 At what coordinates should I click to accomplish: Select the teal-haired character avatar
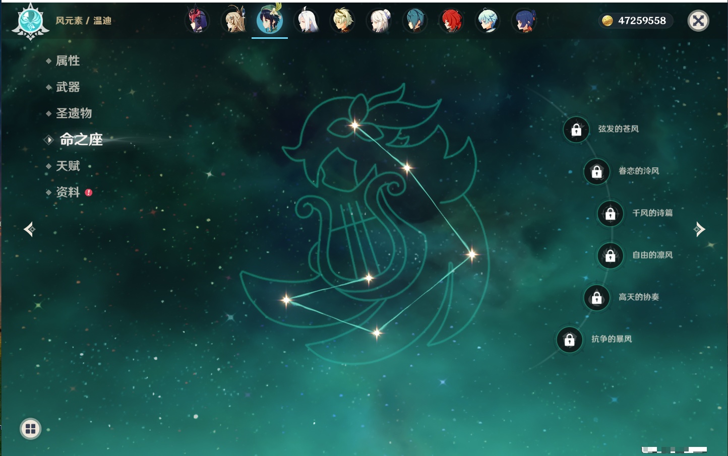coord(415,21)
